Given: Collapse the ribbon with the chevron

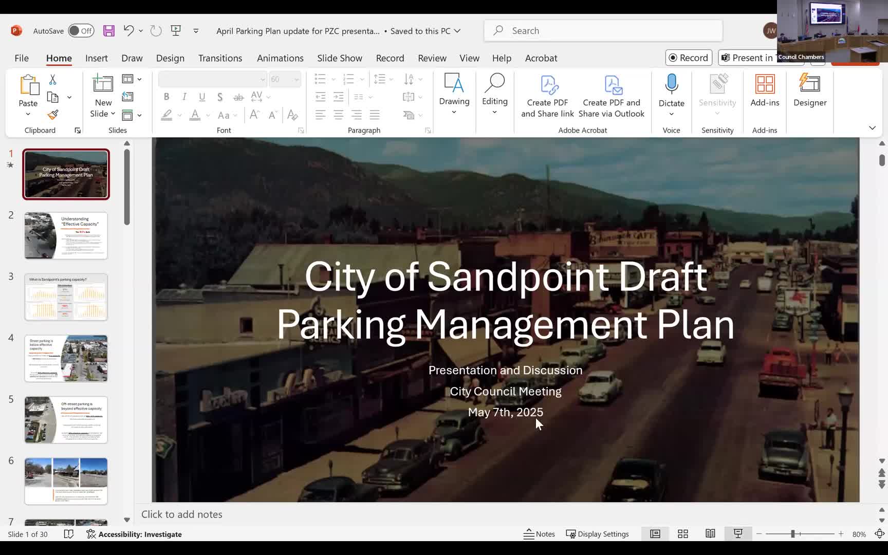Looking at the screenshot, I should [x=872, y=128].
